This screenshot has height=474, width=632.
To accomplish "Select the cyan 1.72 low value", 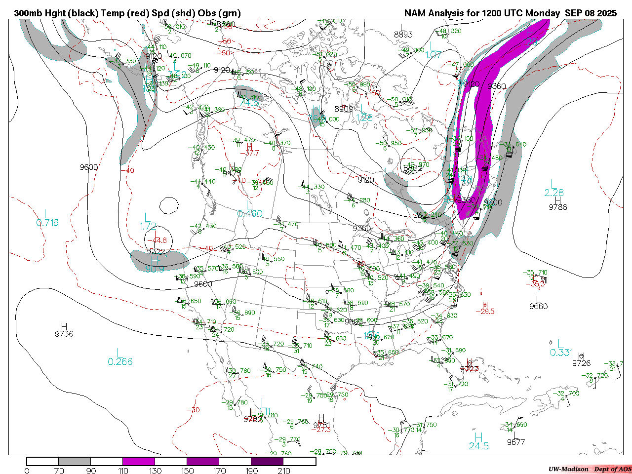I will coord(148,227).
